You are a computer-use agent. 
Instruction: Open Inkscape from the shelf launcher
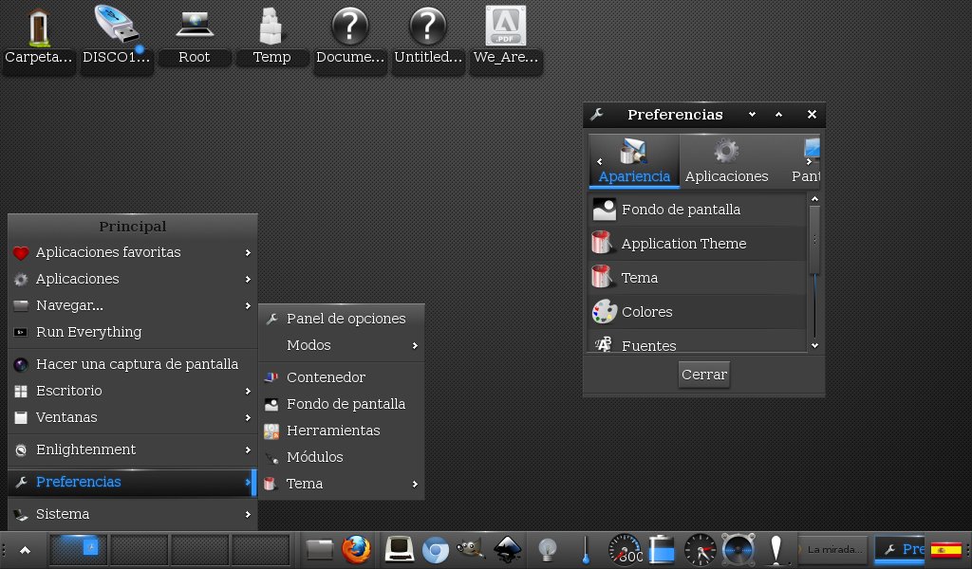[x=509, y=549]
